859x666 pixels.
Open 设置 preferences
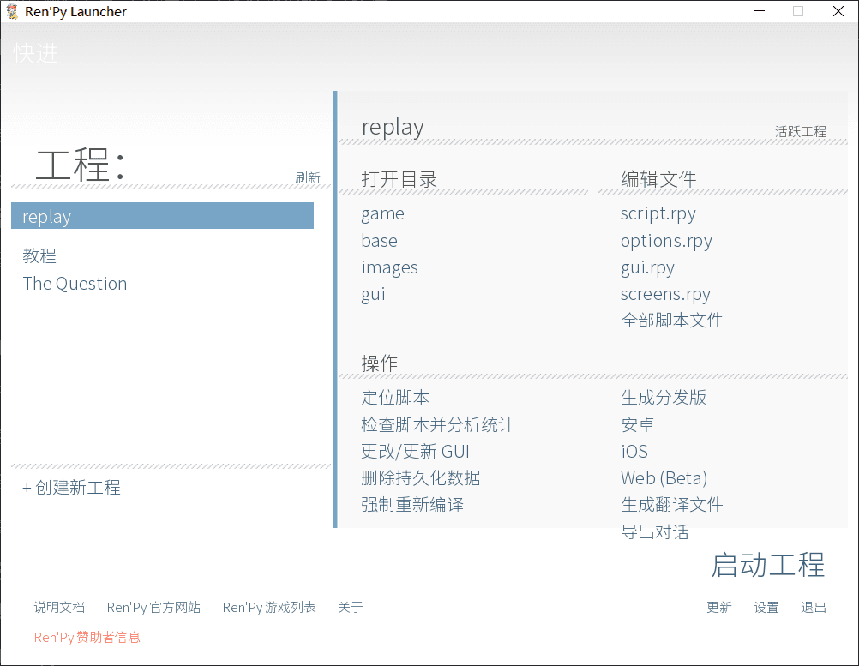point(766,608)
